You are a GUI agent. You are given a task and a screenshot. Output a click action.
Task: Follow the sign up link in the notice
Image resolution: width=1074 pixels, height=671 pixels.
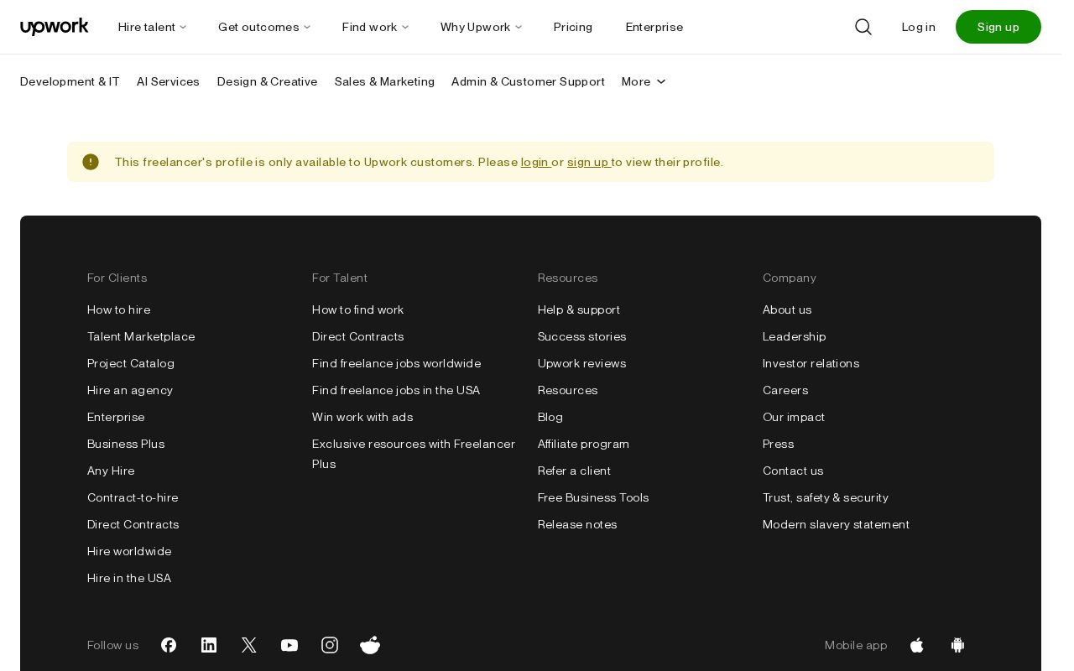587,162
